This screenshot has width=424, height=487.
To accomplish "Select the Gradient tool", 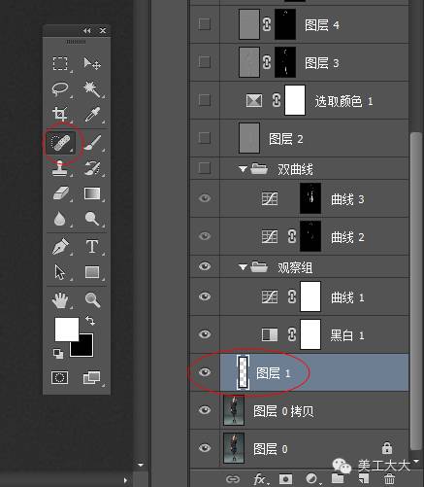I will [x=92, y=193].
